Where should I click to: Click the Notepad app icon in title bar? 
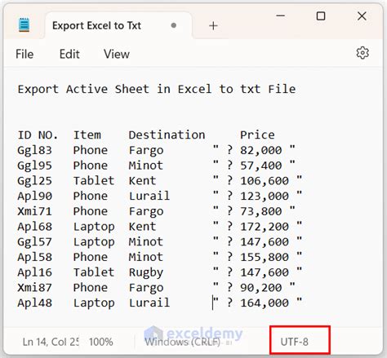24,25
